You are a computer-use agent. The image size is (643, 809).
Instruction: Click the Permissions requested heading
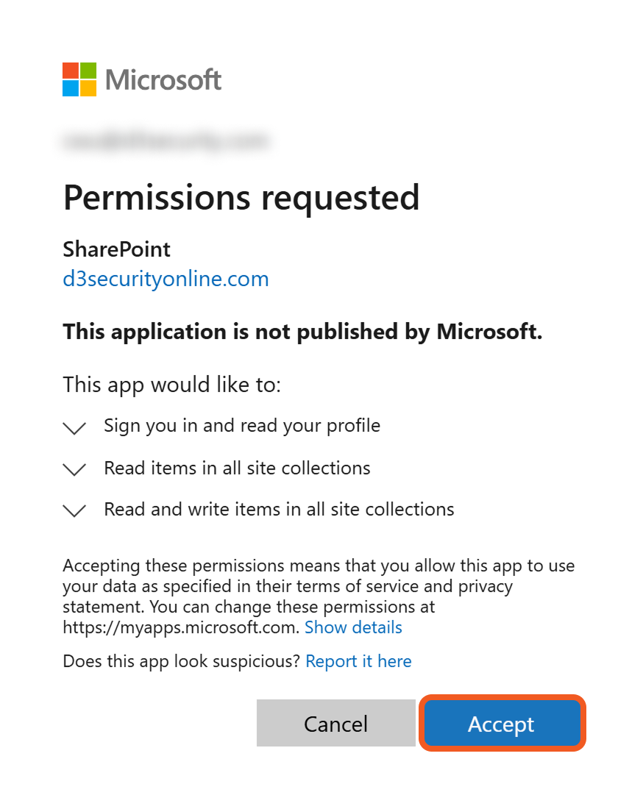241,197
